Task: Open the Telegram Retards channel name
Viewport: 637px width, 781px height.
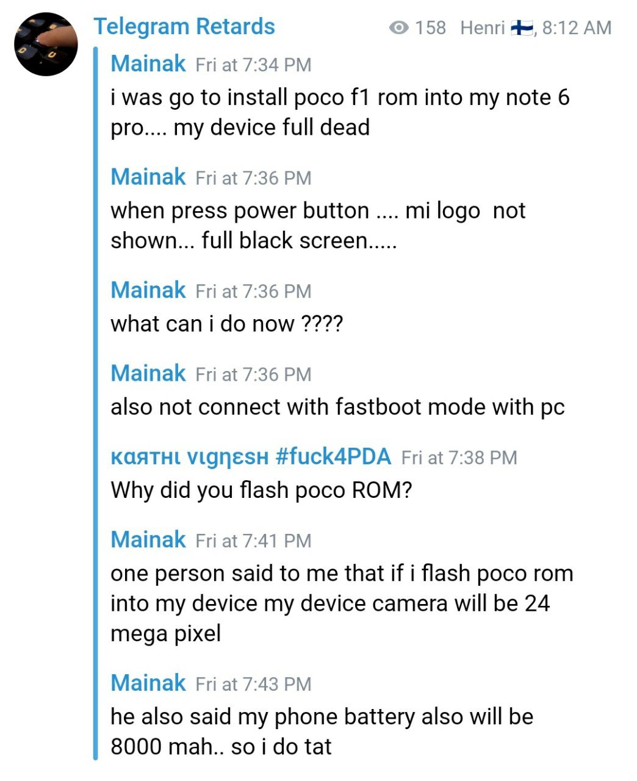Action: [x=184, y=27]
